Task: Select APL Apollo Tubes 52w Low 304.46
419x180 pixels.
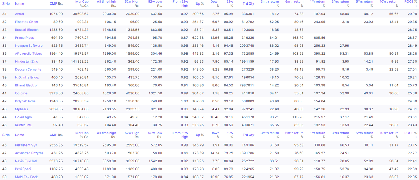Action: (156, 54)
